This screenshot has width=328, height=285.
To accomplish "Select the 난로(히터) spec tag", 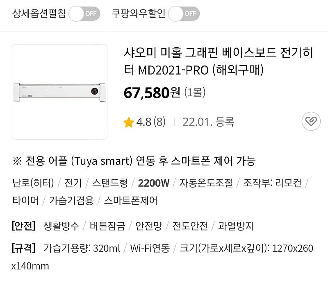I will 33,183.
